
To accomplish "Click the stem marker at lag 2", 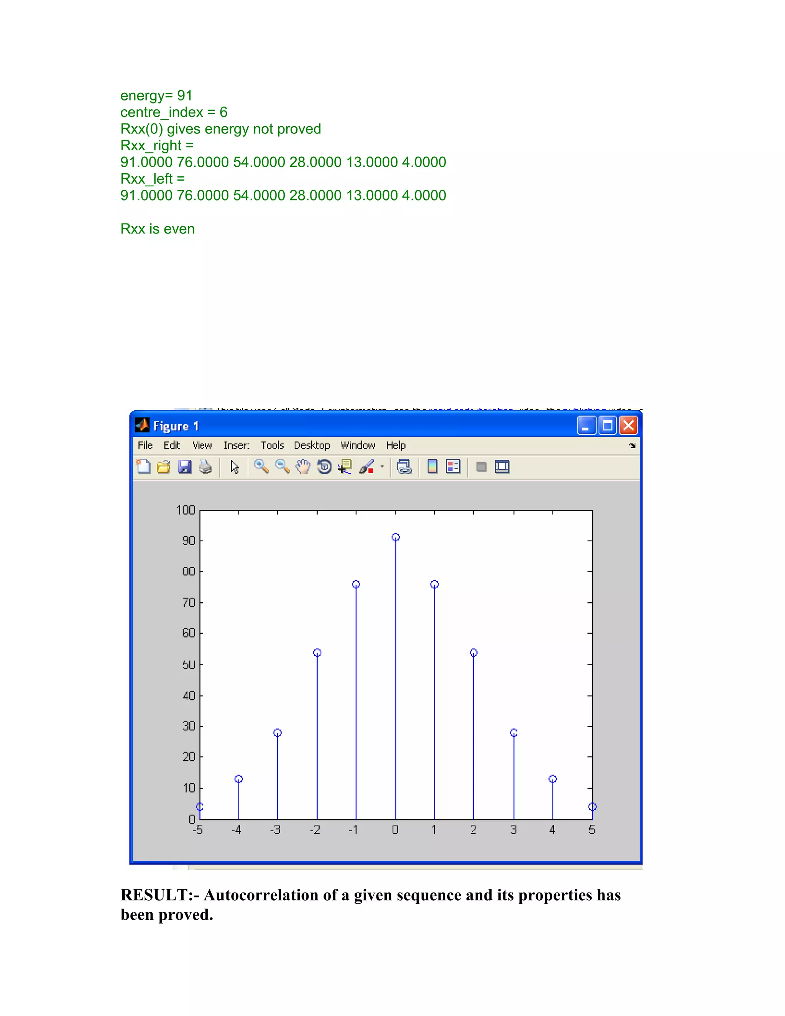I will coord(473,653).
